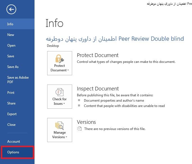Screen dimensions: 192x164
Task: Click the lock and key icon
Action: point(60,59)
